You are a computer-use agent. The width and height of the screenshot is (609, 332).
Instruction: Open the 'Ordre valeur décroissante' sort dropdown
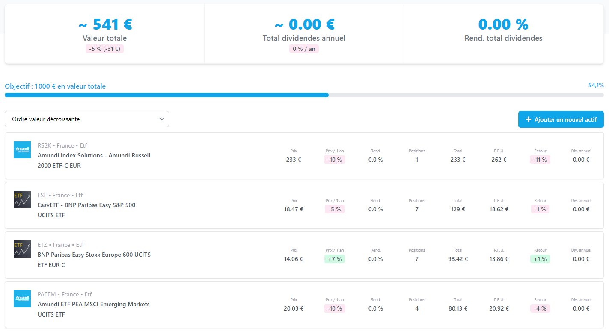87,119
